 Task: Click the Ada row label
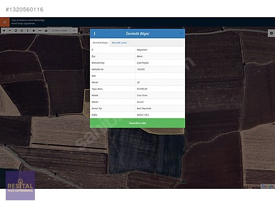click(93, 76)
